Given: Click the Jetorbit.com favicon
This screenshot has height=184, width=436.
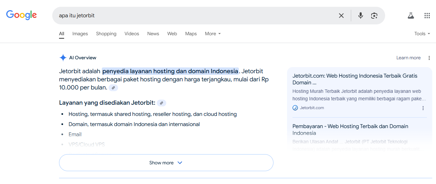Looking at the screenshot, I should pyautogui.click(x=295, y=108).
